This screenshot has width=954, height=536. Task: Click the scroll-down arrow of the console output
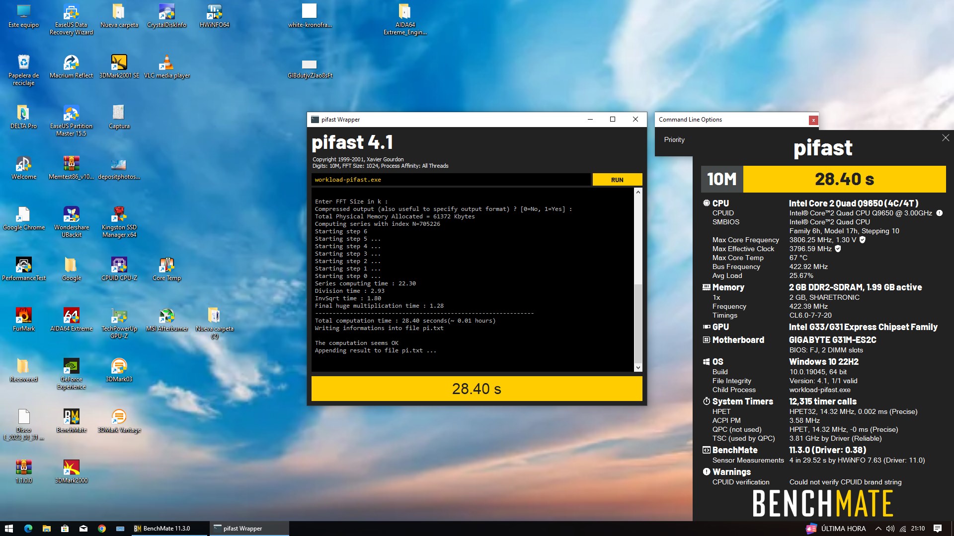point(638,368)
